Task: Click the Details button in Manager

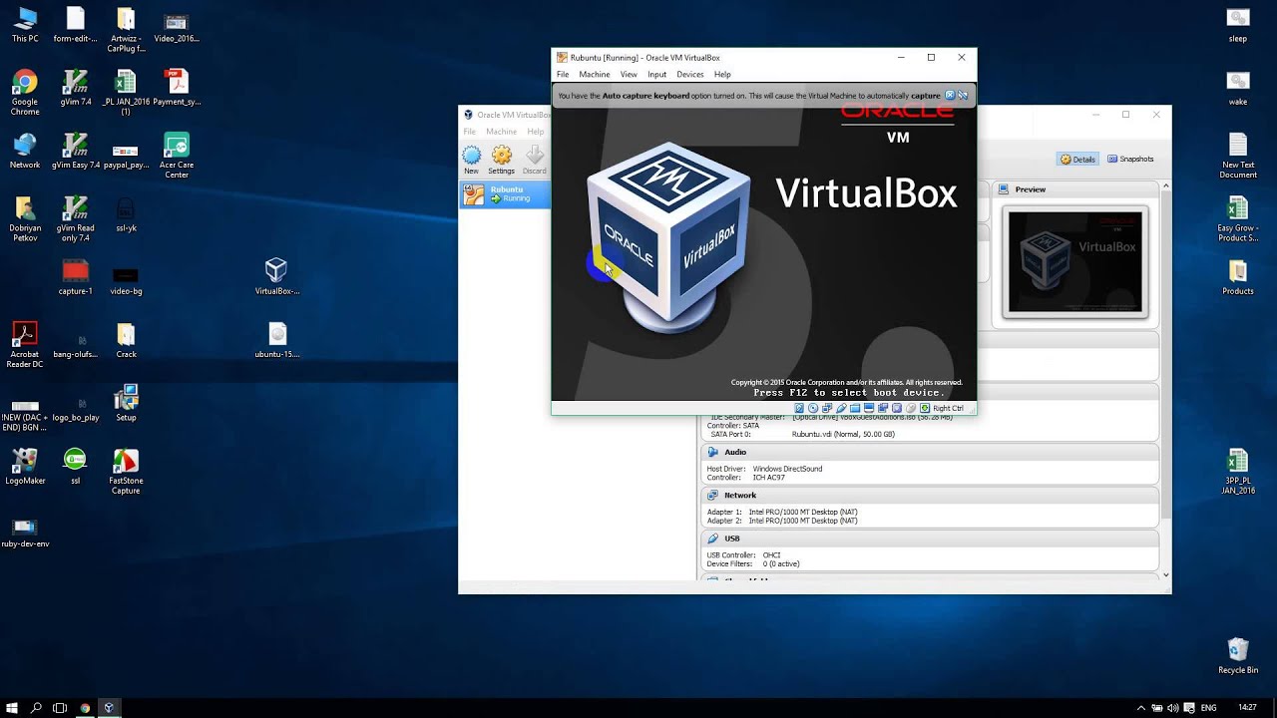Action: point(1077,160)
